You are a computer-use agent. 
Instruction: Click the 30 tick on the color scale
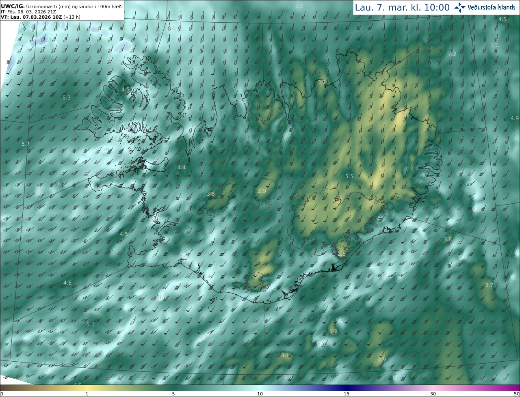tap(433, 394)
